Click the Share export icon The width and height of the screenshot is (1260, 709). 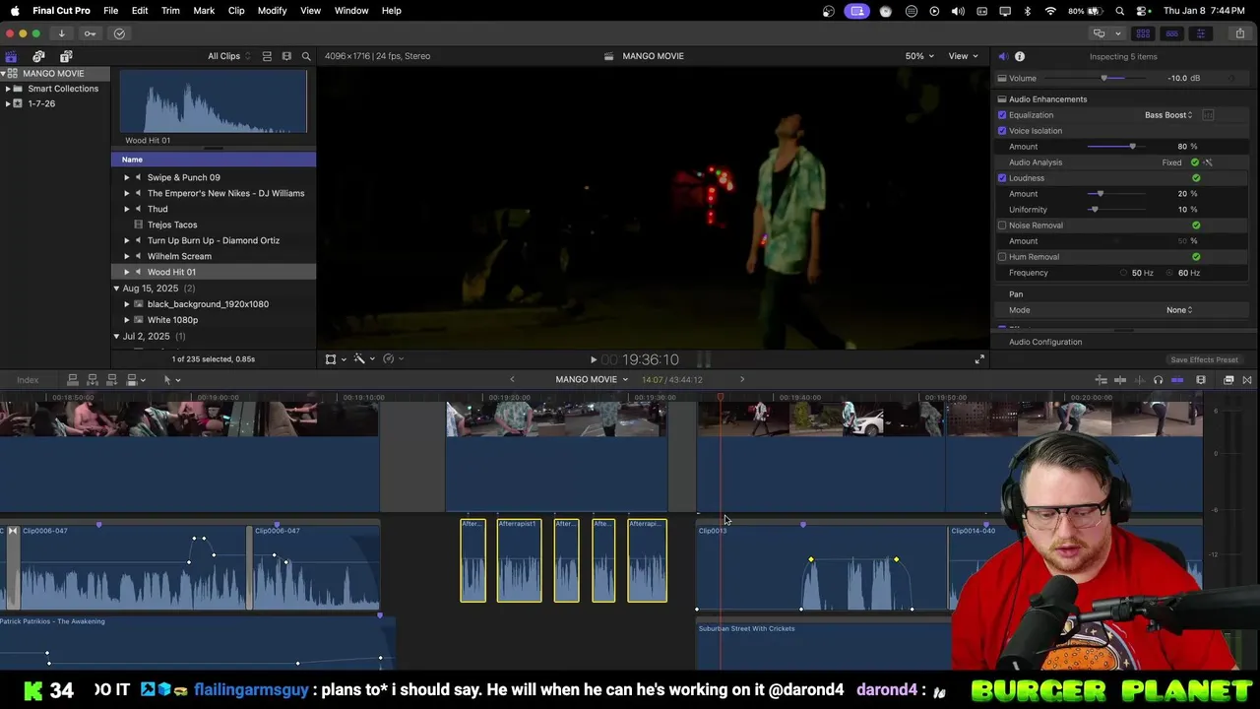pos(1240,33)
